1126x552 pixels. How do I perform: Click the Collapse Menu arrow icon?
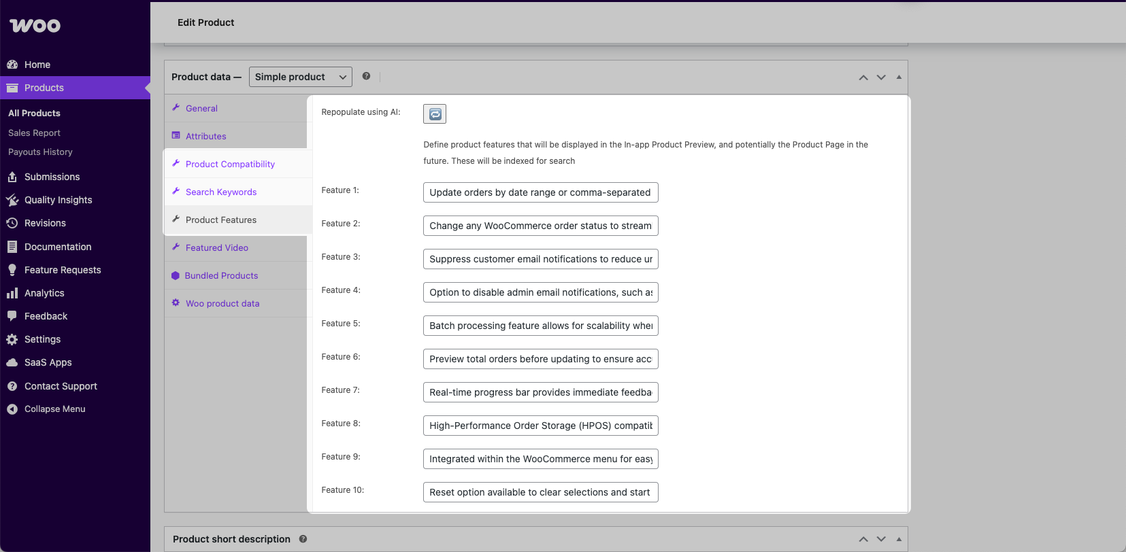pos(12,409)
